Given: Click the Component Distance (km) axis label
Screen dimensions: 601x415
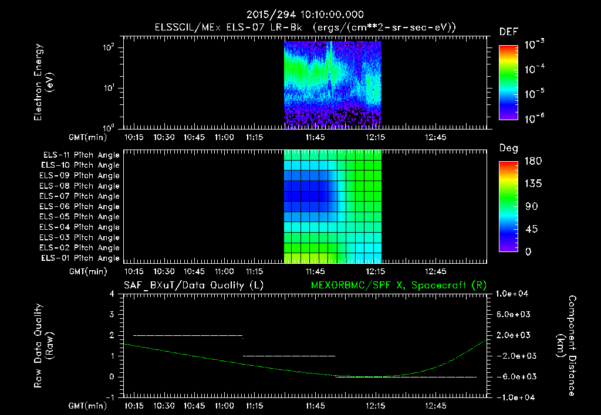Looking at the screenshot, I should (566, 346).
